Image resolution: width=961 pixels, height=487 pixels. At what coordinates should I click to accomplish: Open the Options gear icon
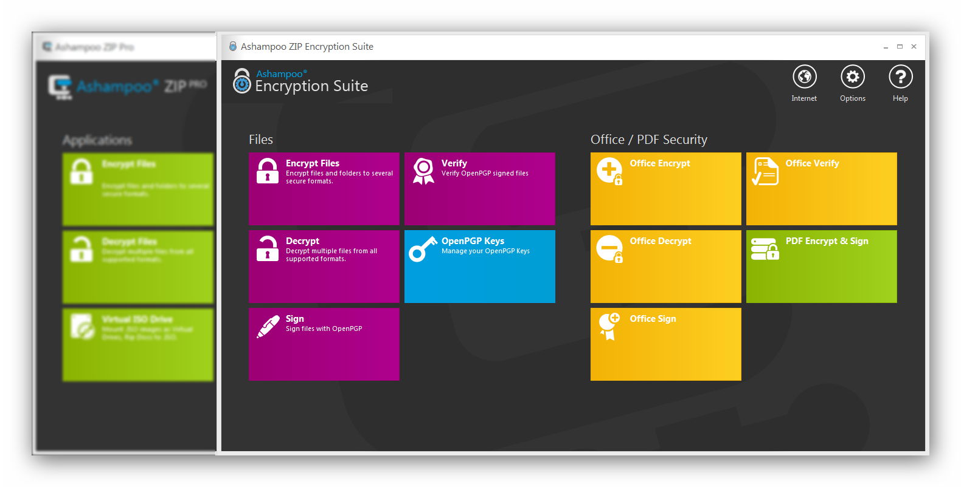[853, 77]
